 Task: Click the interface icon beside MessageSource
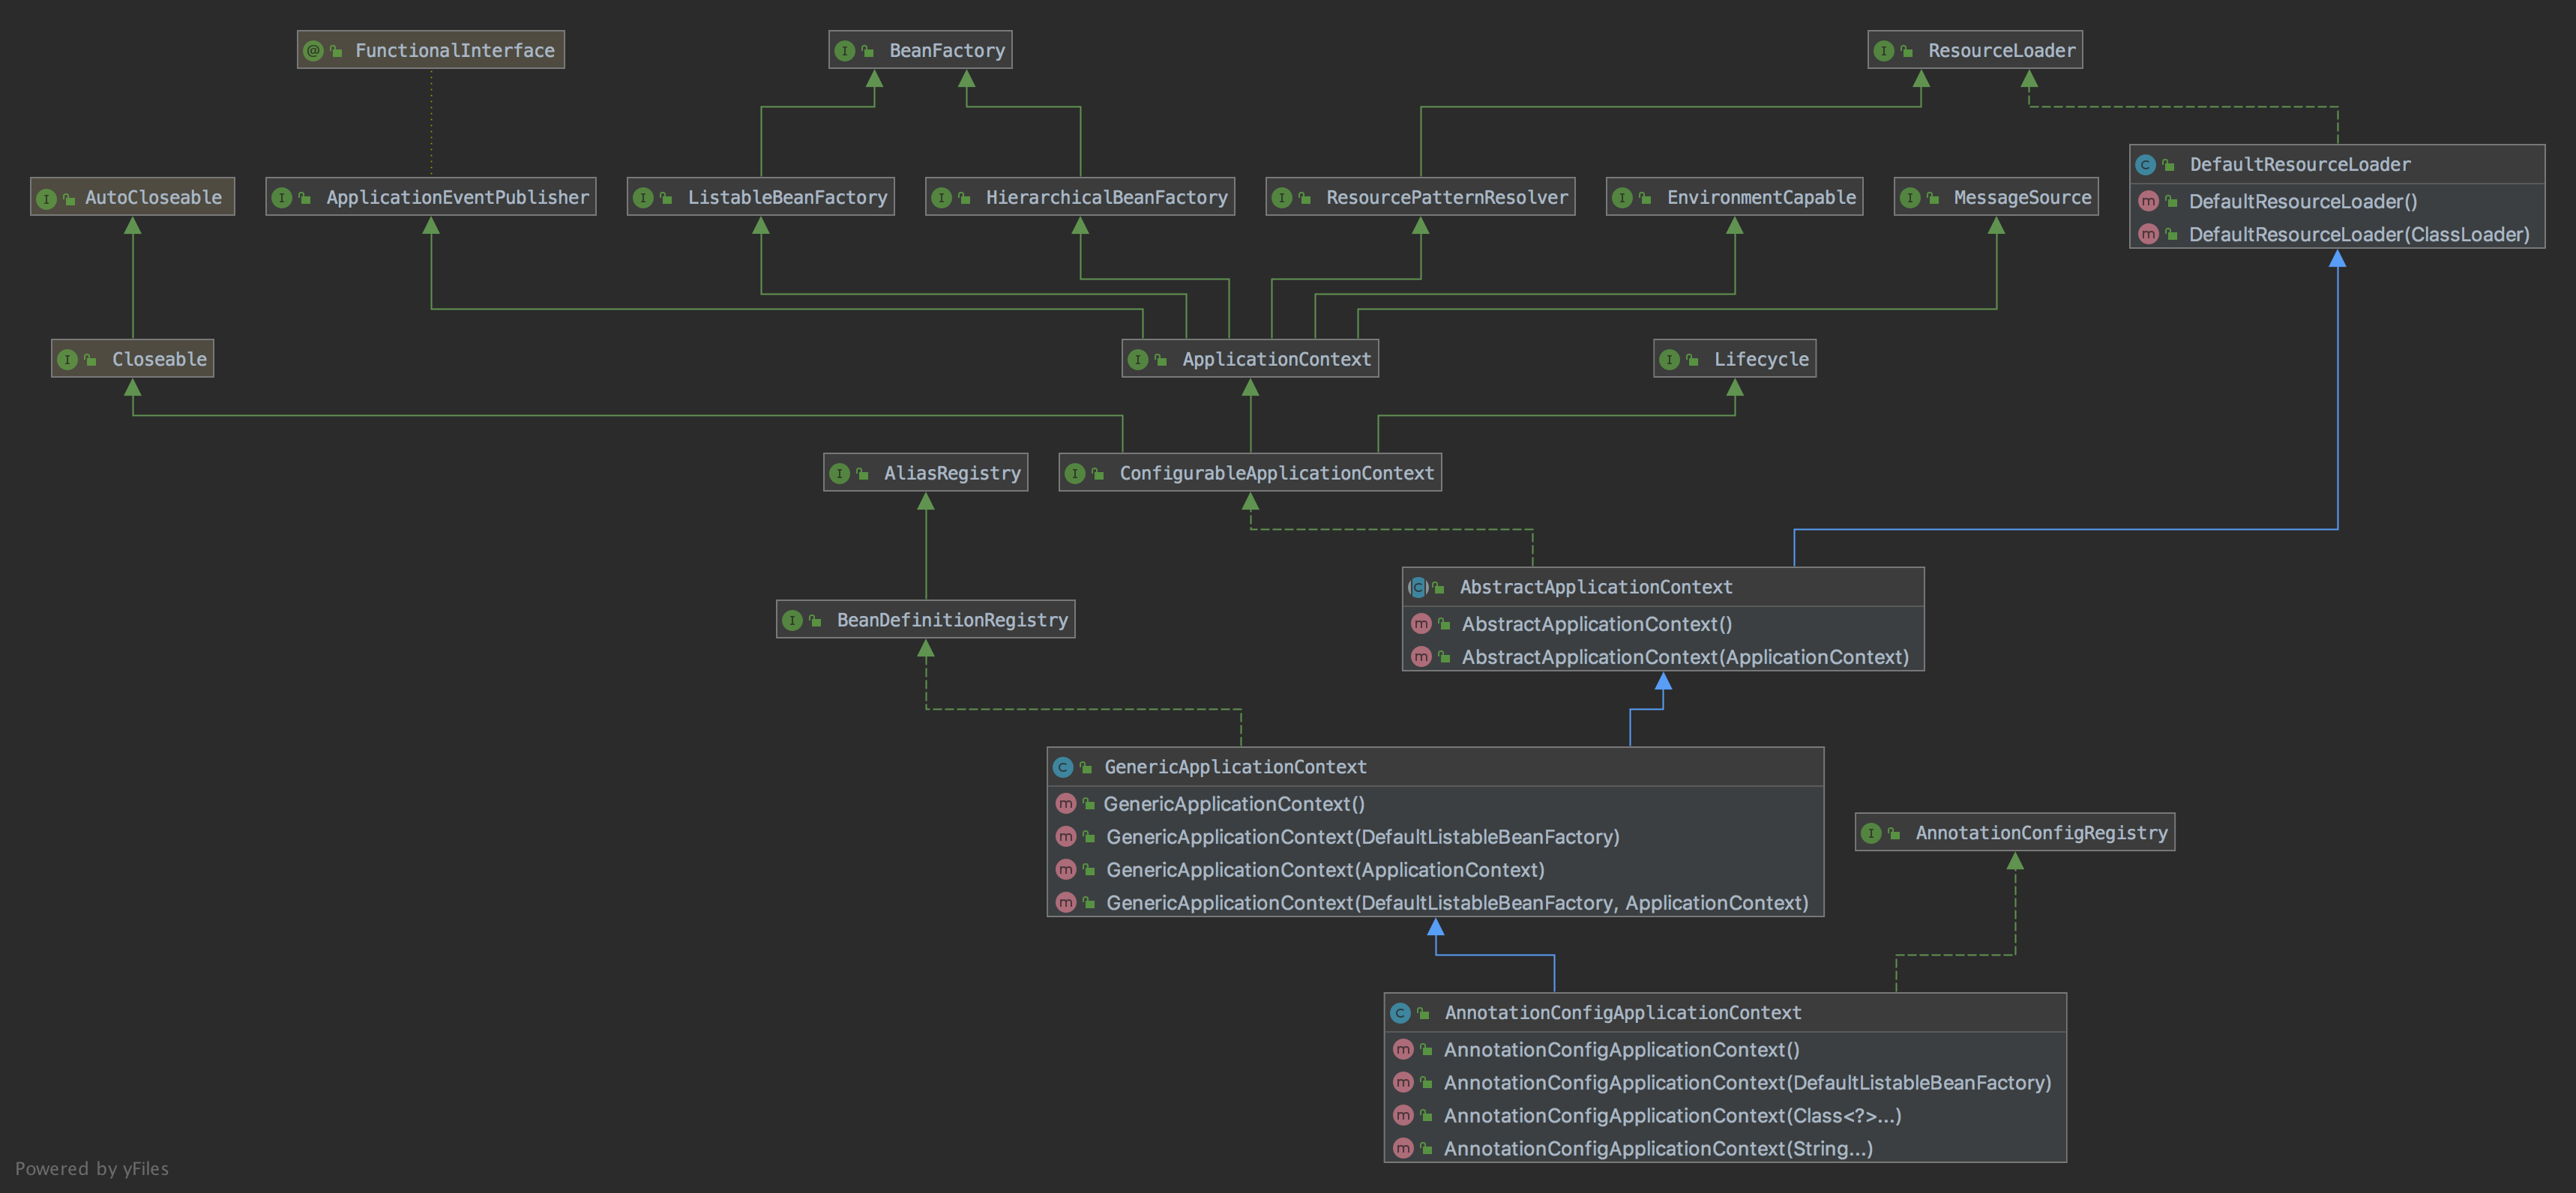[1910, 198]
